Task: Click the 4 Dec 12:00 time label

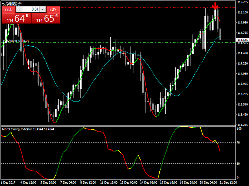Action: (28, 182)
